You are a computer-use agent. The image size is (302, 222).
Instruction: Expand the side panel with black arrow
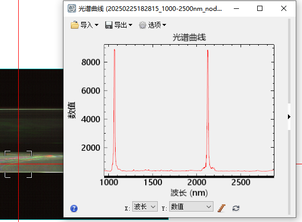tap(289, 117)
